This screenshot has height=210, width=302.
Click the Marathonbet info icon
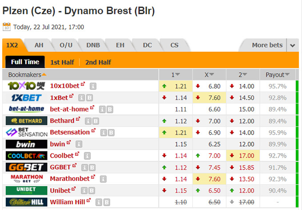coord(103,179)
